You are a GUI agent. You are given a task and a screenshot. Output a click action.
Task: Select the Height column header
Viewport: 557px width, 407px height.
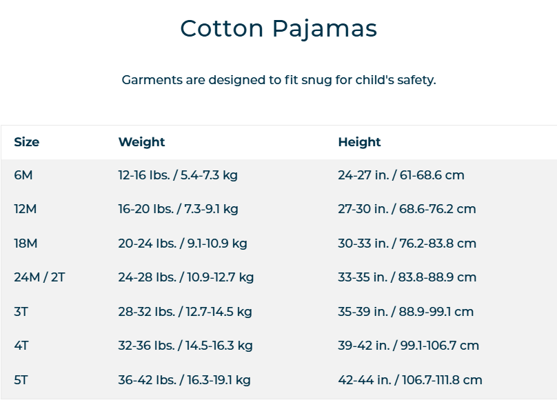click(x=359, y=142)
